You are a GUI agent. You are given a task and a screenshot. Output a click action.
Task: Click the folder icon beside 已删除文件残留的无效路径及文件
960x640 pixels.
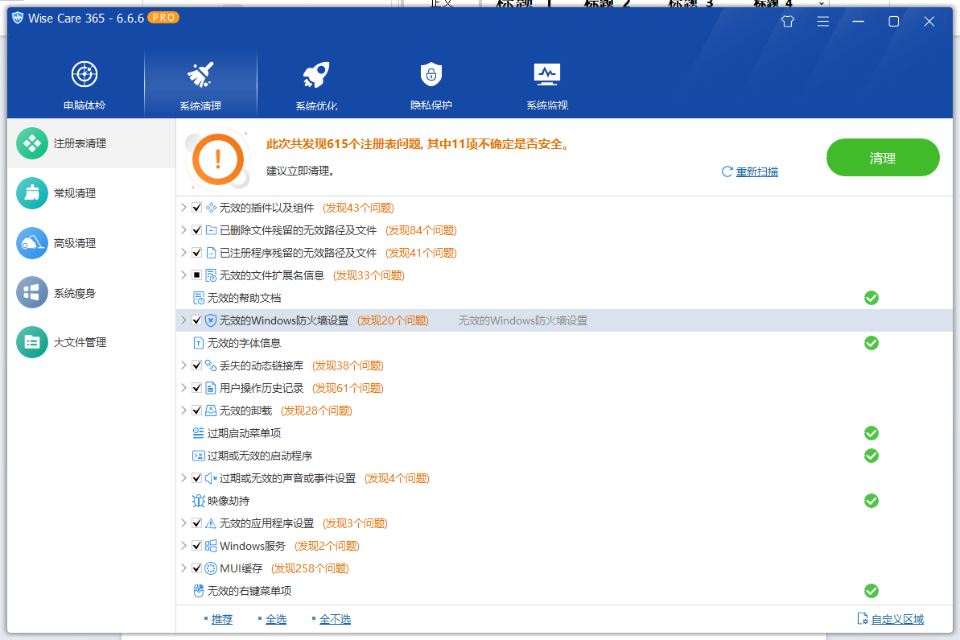[211, 230]
